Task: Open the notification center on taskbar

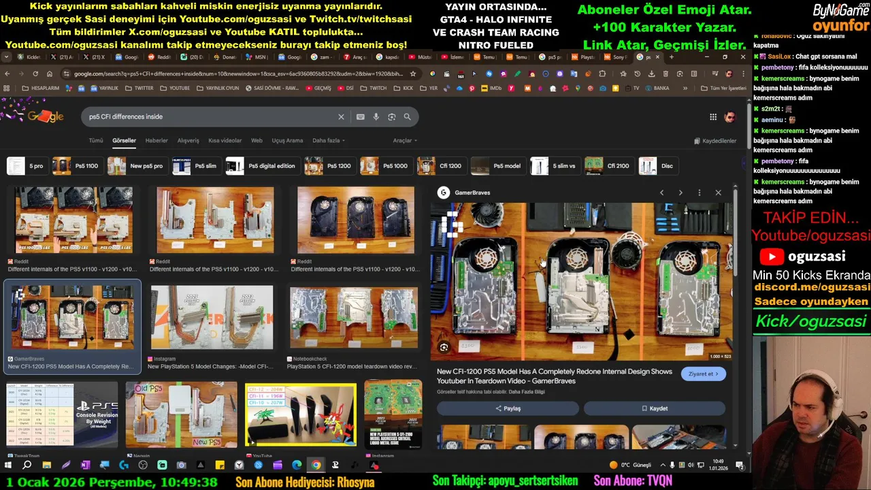Action: click(740, 465)
